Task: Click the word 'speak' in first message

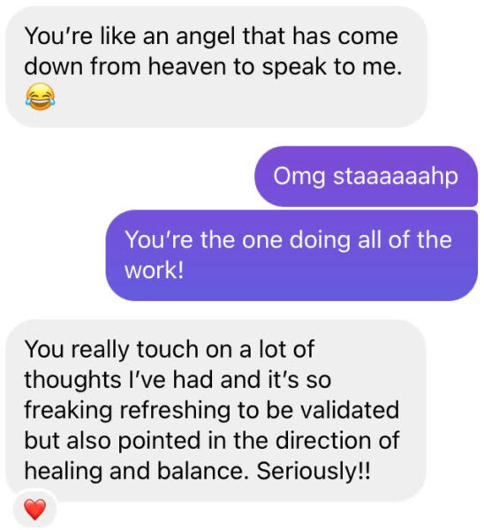Action: (294, 68)
